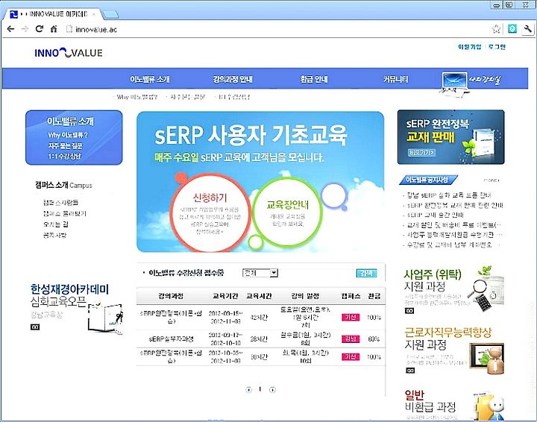Click the pink 강남 campus badge
Screen dimensions: 537x422
tap(351, 338)
